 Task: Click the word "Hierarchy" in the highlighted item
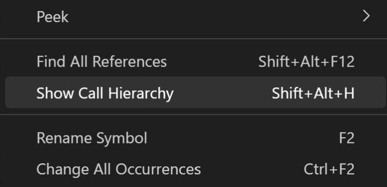[x=141, y=94]
